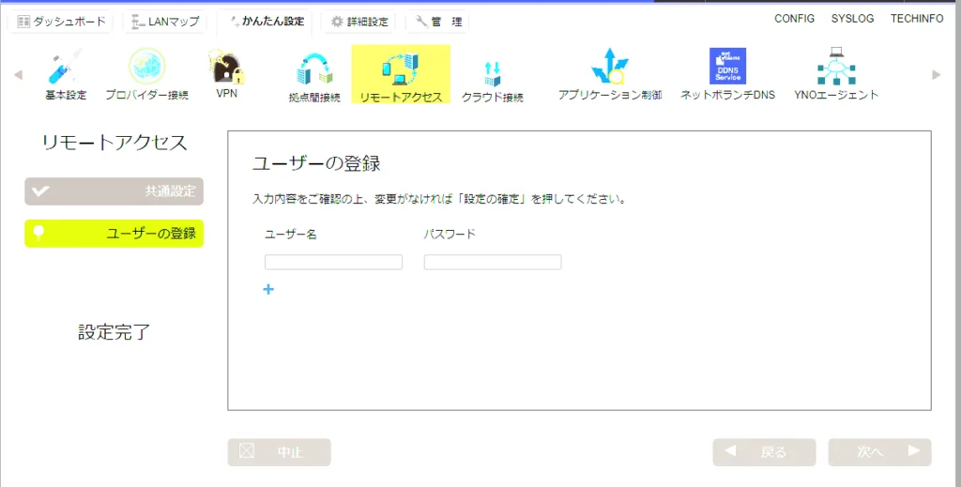Show more icons with the right arrow
This screenshot has height=487, width=961.
tap(936, 75)
